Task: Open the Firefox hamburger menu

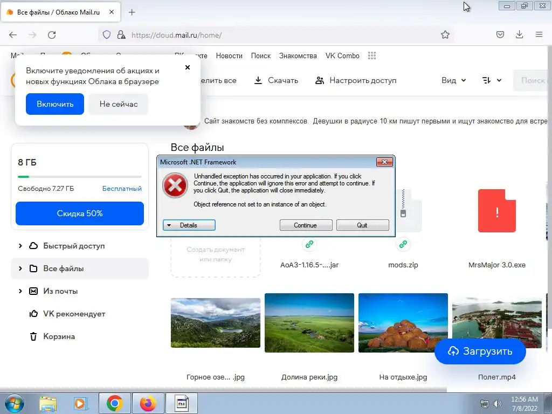Action: (539, 34)
